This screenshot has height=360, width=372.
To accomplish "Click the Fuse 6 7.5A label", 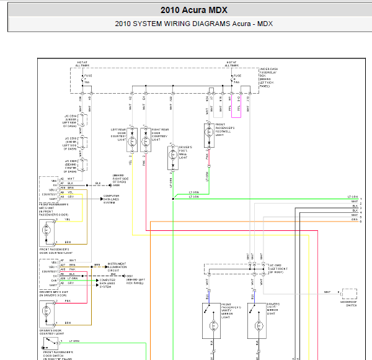I will point(237,79).
